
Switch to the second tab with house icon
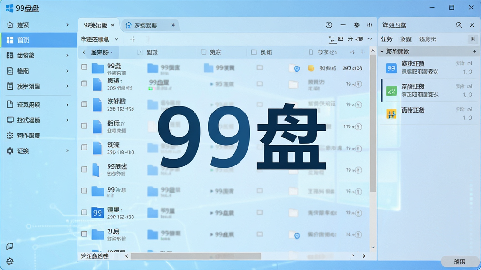[150, 25]
